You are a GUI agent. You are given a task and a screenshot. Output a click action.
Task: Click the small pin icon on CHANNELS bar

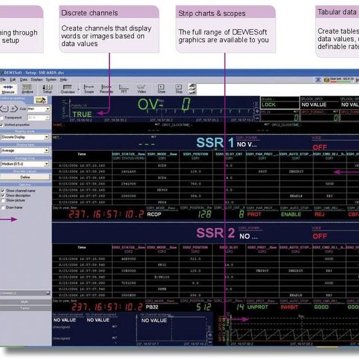click(48, 293)
